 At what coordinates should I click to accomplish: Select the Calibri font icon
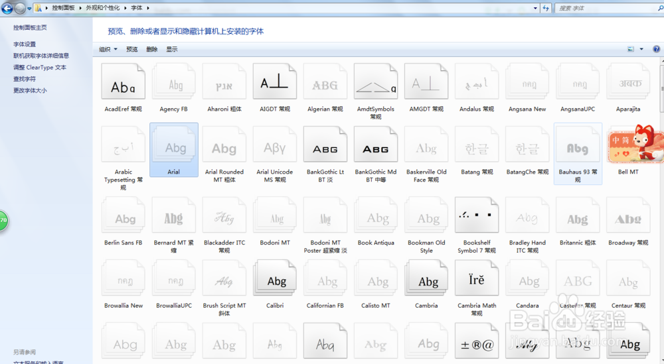tap(274, 278)
